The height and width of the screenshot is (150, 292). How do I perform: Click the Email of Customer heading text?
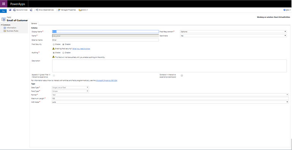click(x=17, y=20)
